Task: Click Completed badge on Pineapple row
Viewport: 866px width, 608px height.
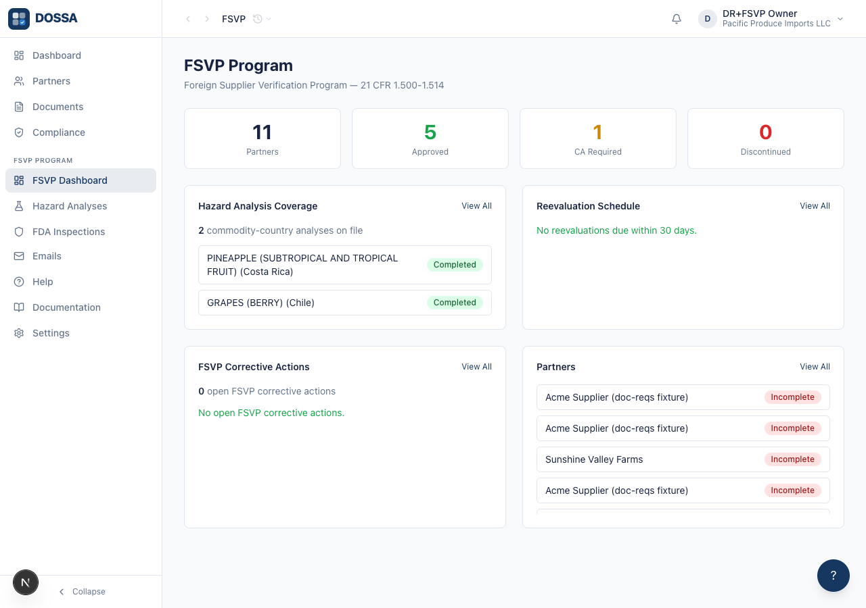Action: click(x=455, y=265)
